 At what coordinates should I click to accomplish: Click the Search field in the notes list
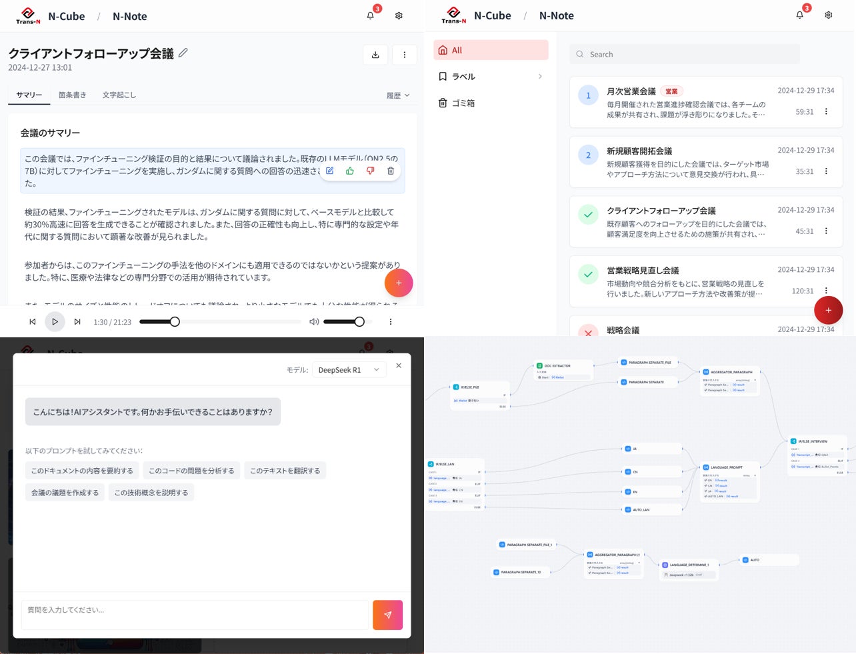[x=685, y=54]
